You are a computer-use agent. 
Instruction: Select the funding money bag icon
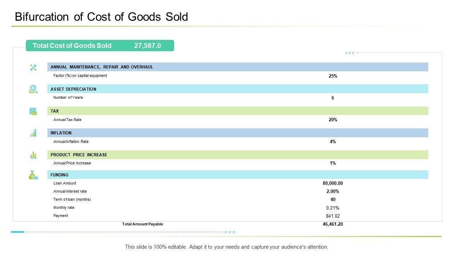33,175
